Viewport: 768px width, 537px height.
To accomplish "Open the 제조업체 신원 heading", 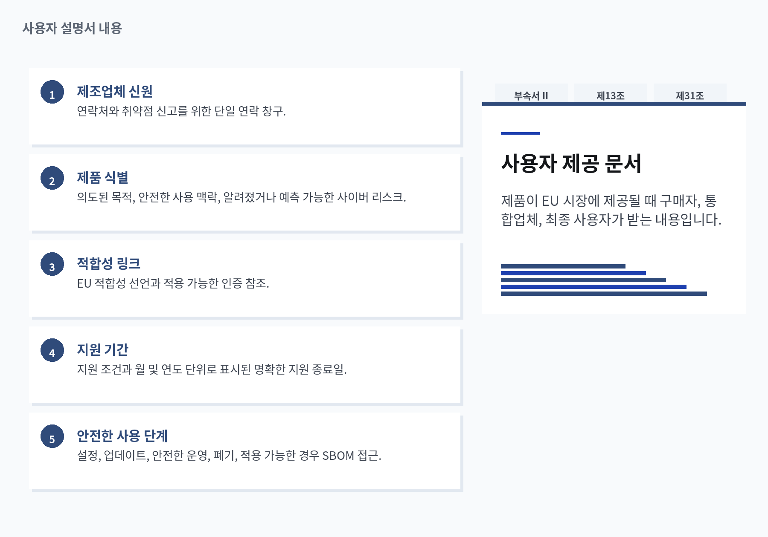I will (x=115, y=91).
